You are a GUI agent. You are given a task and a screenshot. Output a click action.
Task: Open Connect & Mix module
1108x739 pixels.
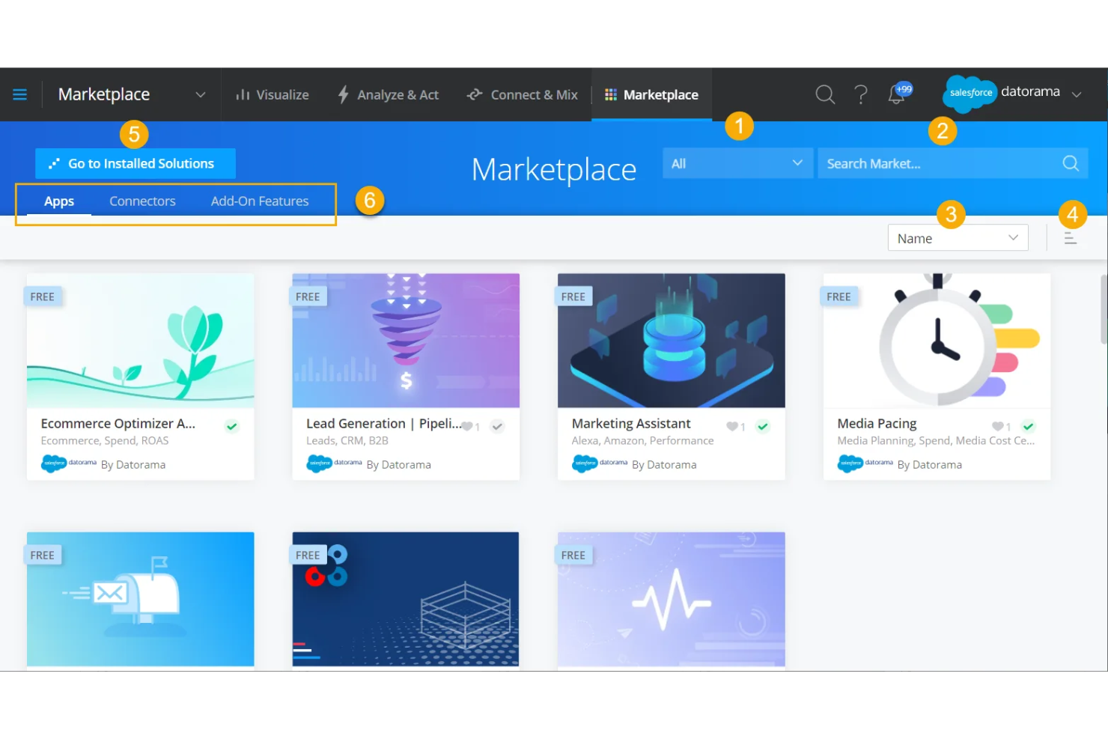pos(474,94)
